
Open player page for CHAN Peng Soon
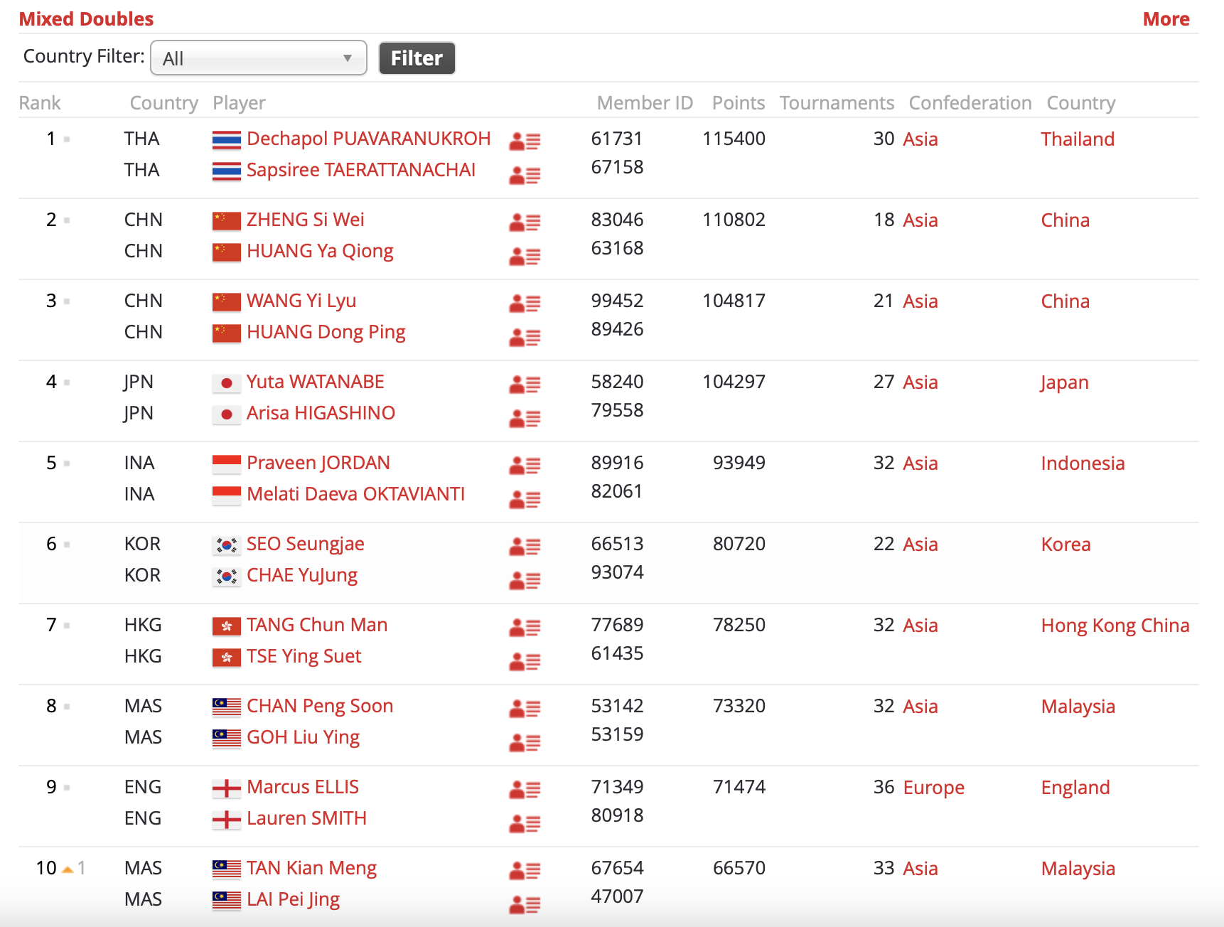[319, 706]
